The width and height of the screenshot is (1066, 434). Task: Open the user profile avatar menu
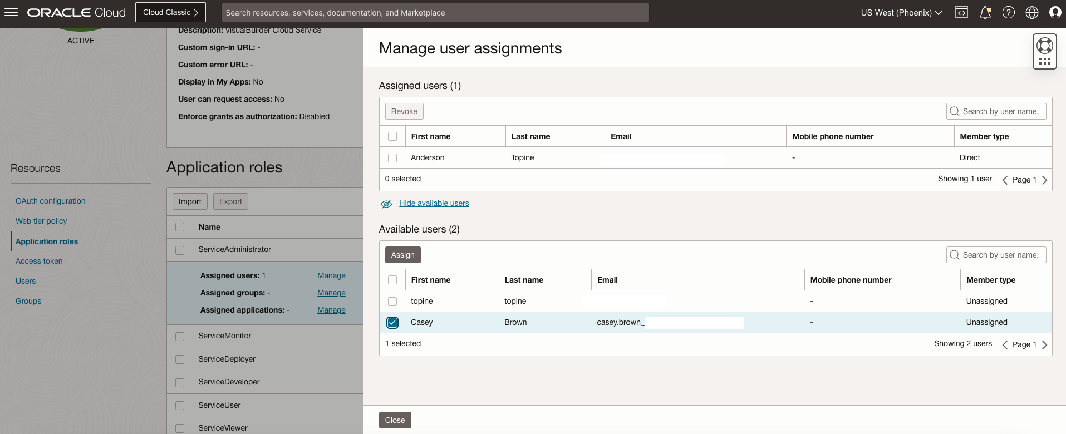pyautogui.click(x=1054, y=12)
